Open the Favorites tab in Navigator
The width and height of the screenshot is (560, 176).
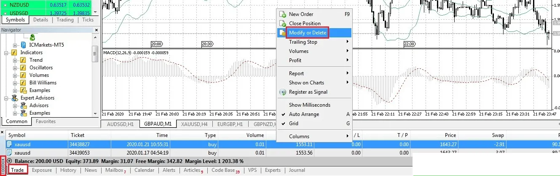click(x=46, y=121)
